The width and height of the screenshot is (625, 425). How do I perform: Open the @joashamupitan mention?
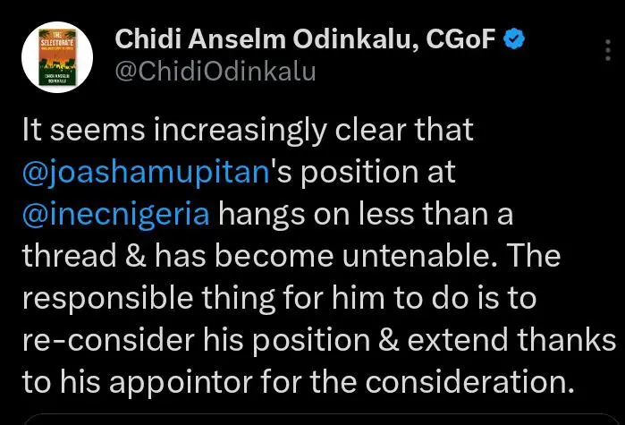click(x=147, y=174)
